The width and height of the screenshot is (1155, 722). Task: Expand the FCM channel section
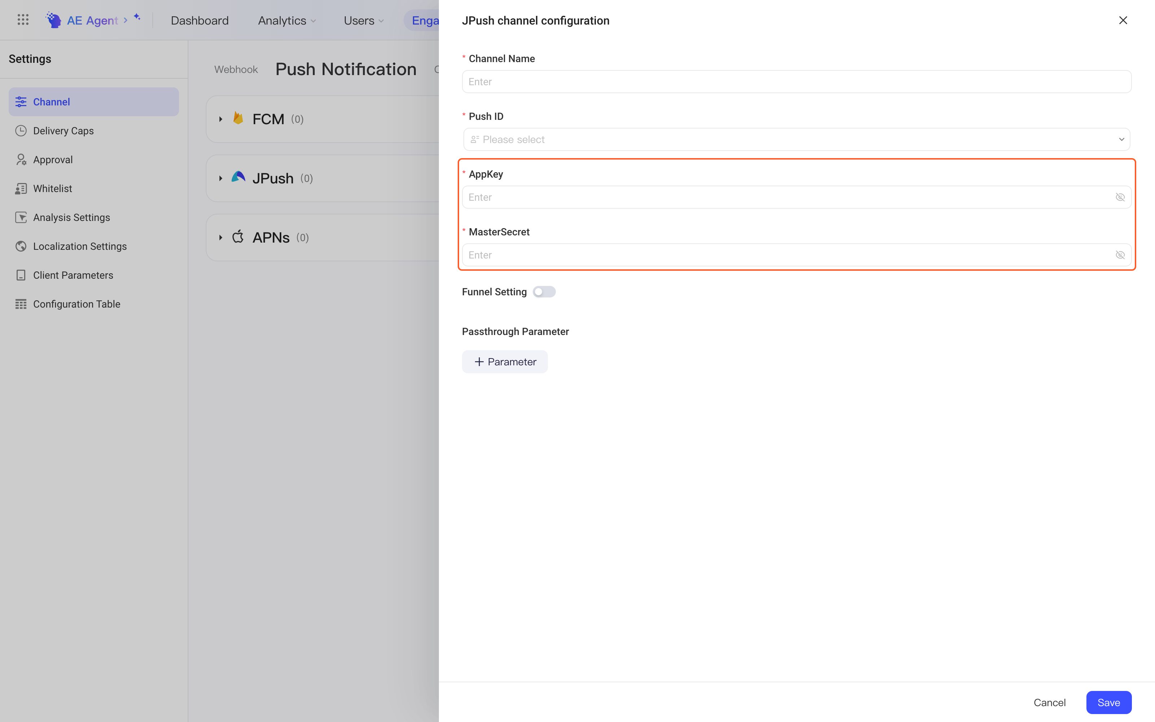pyautogui.click(x=221, y=119)
